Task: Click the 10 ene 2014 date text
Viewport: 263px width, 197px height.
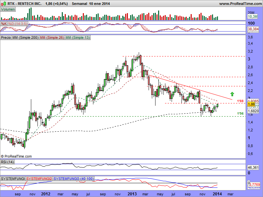Action: (100, 4)
